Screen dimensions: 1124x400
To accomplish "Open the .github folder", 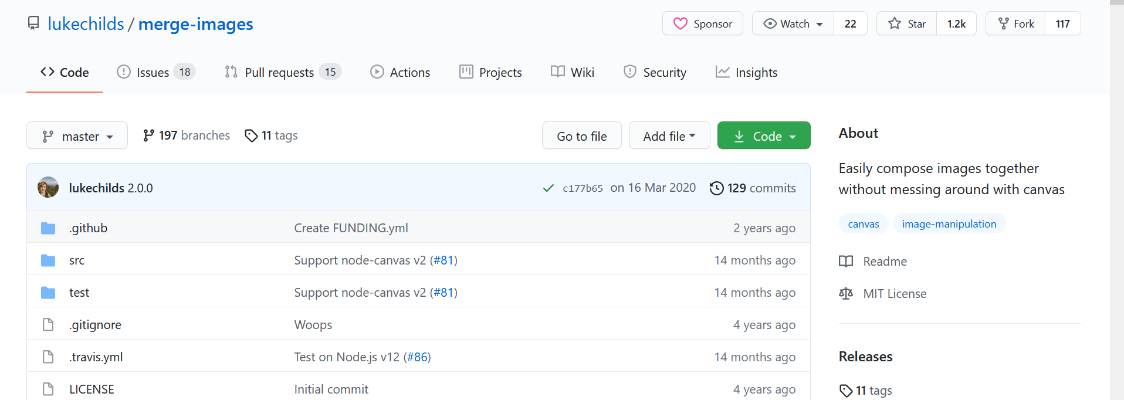I will click(x=88, y=228).
